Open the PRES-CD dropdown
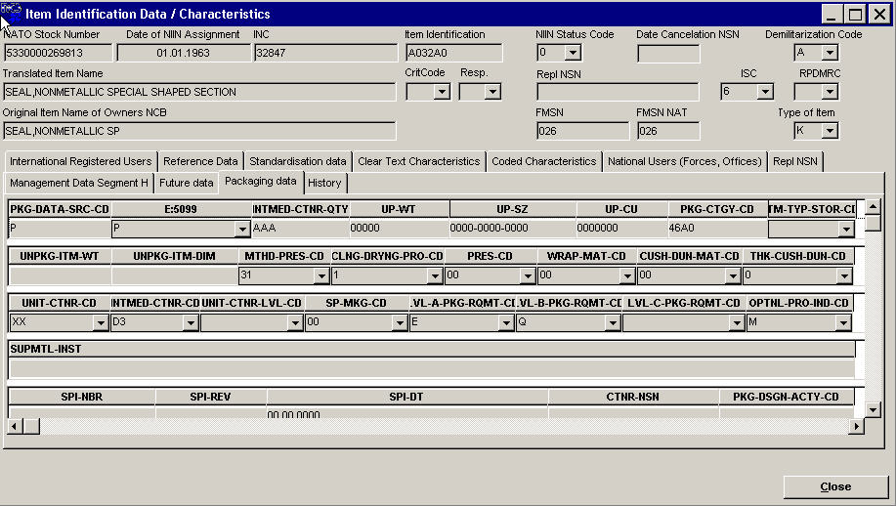Screen dimensions: 896x506 528,276
